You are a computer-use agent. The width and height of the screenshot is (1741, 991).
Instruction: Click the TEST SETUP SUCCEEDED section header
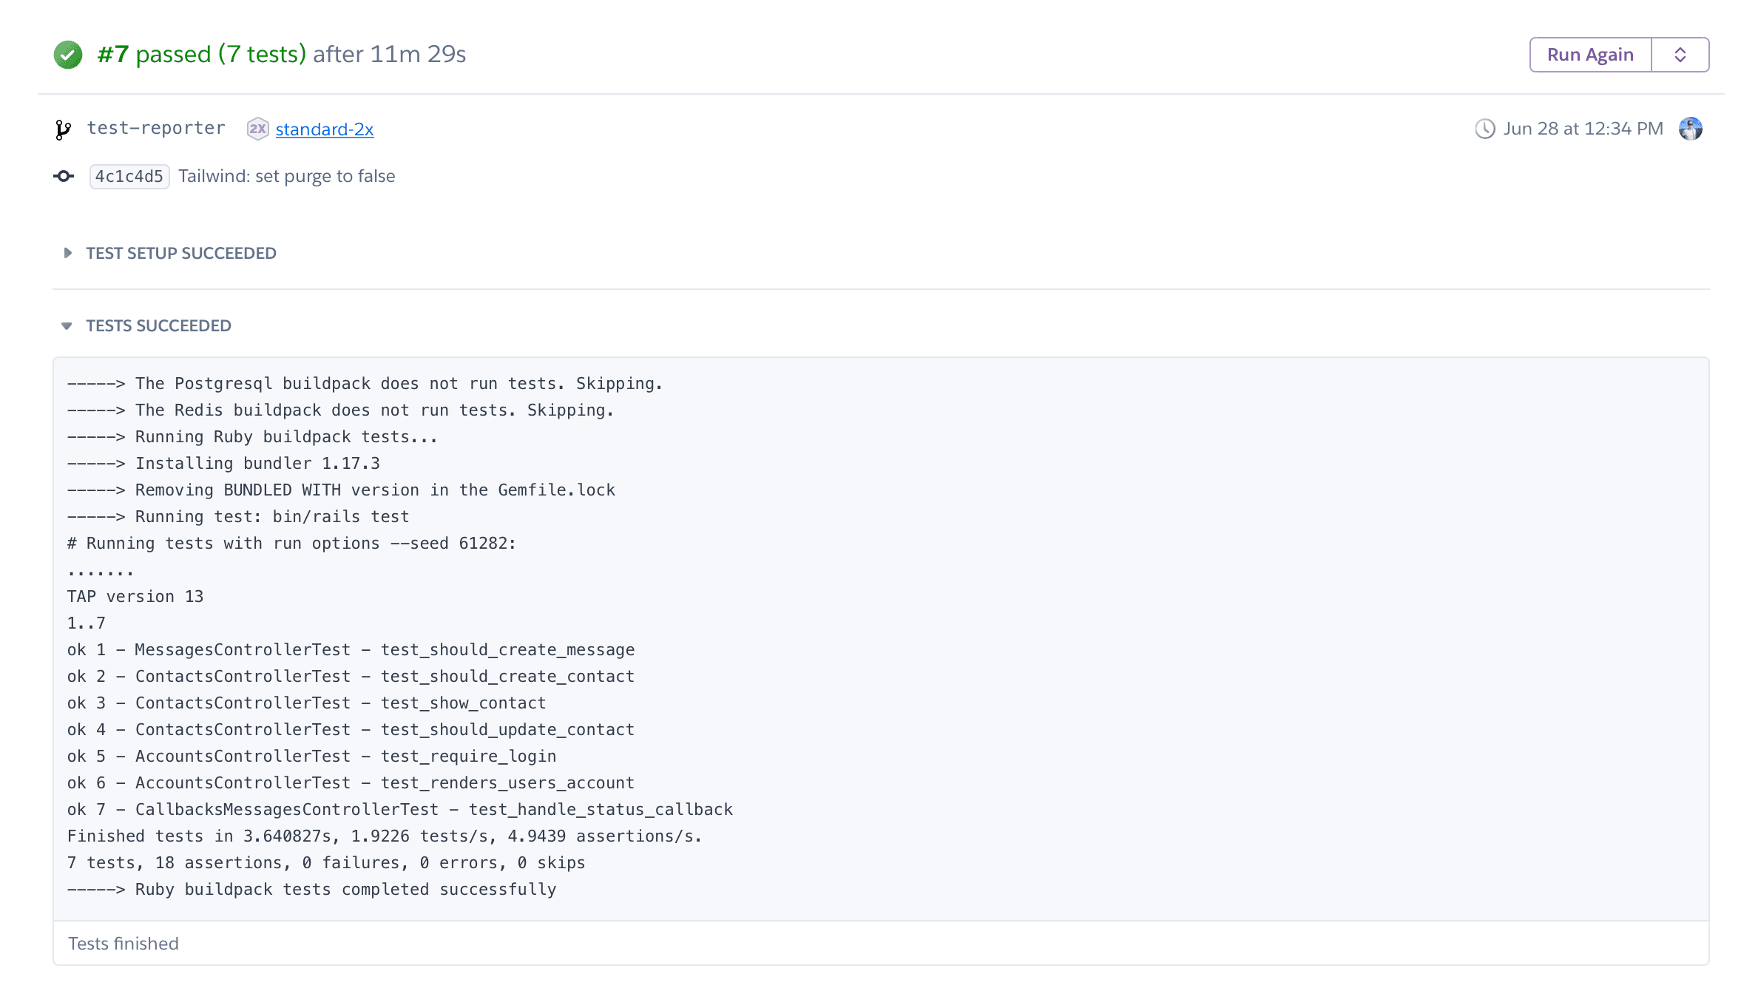180,252
